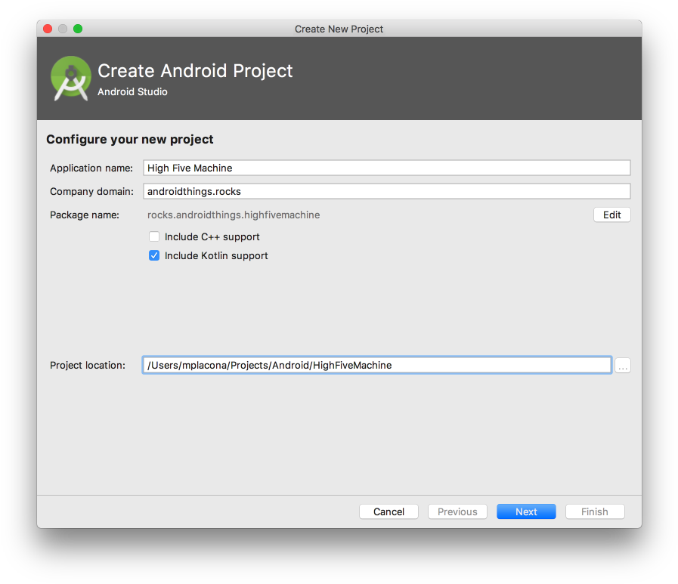678x584 pixels.
Task: Maximize the window using the green button
Action: [x=78, y=29]
